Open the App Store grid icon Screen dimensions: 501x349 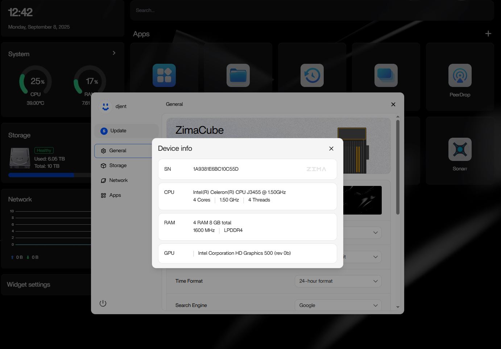(x=164, y=75)
